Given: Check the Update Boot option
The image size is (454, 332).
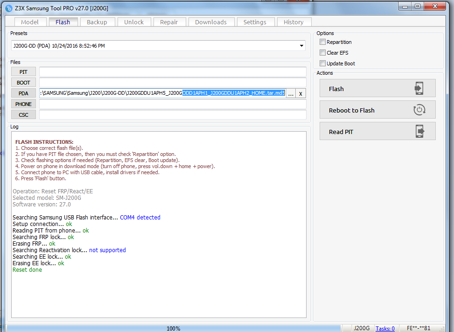Looking at the screenshot, I should click(x=322, y=63).
